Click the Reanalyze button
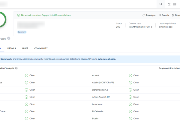Viewport: 180px width, 120px height. click(149, 15)
